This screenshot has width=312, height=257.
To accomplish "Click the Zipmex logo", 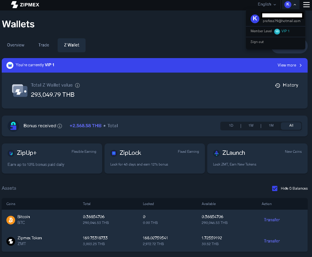I will 25,5.
